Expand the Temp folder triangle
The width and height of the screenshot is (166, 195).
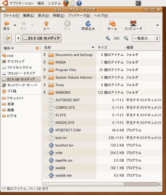(x=45, y=85)
